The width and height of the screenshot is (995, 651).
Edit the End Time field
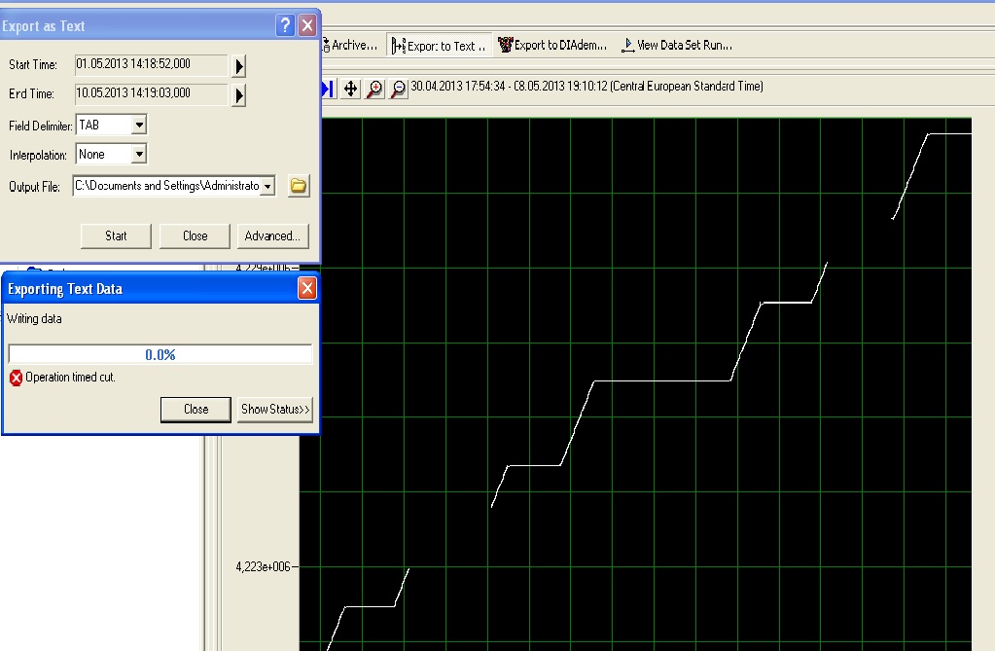[151, 93]
